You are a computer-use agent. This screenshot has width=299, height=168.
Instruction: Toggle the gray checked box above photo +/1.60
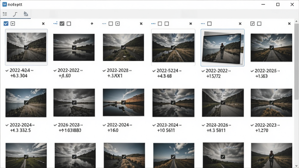click(x=62, y=24)
